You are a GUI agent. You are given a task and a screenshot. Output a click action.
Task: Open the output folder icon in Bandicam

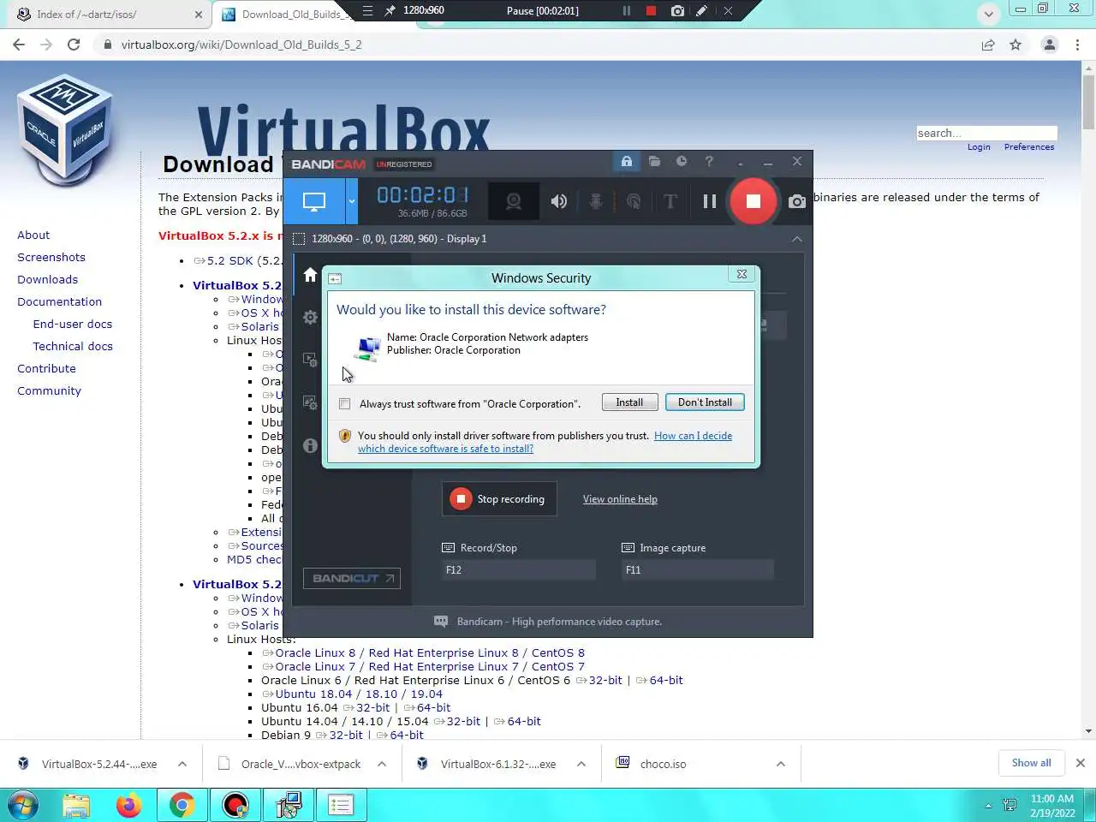point(654,161)
